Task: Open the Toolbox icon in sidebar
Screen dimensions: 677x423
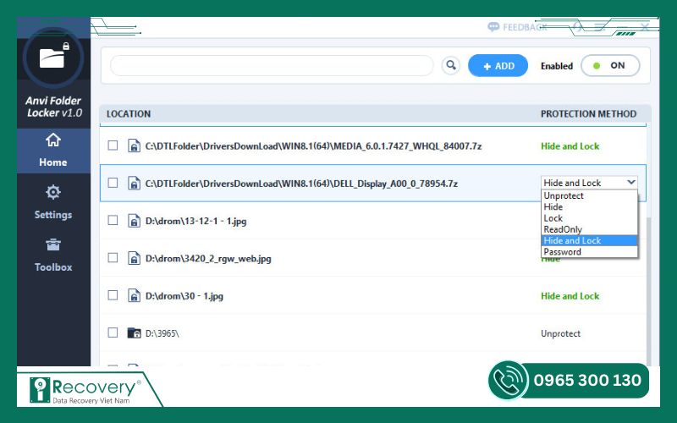Action: tap(53, 244)
